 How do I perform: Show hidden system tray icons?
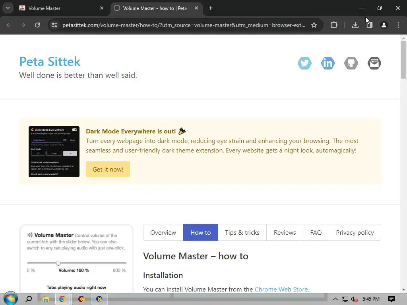[x=335, y=299]
